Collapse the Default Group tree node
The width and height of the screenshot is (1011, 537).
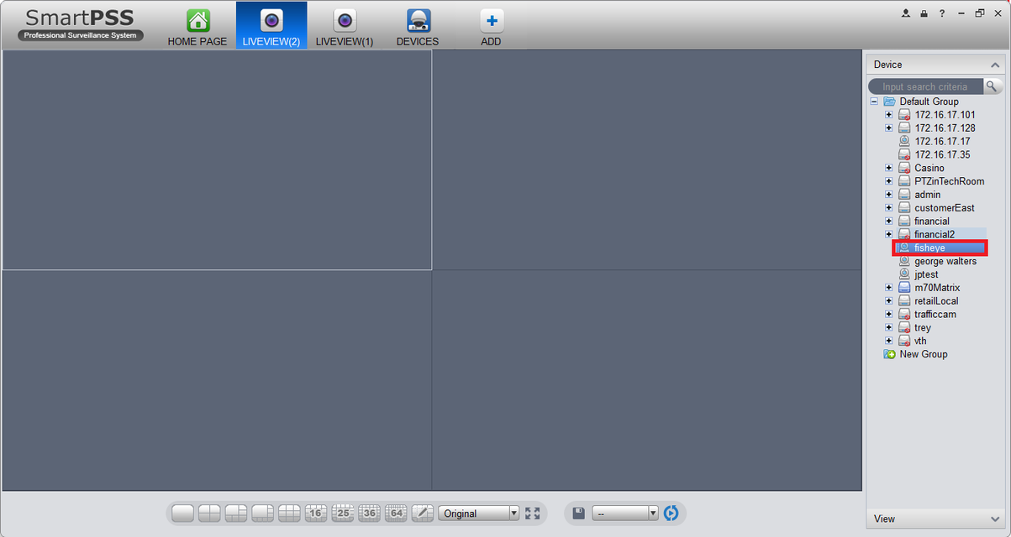(x=874, y=102)
